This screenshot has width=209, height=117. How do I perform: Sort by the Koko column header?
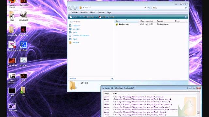[x=181, y=21]
